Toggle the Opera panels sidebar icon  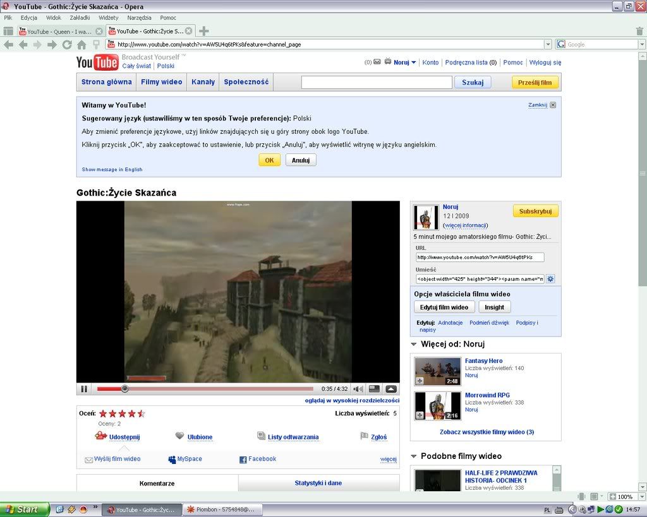pyautogui.click(x=8, y=32)
